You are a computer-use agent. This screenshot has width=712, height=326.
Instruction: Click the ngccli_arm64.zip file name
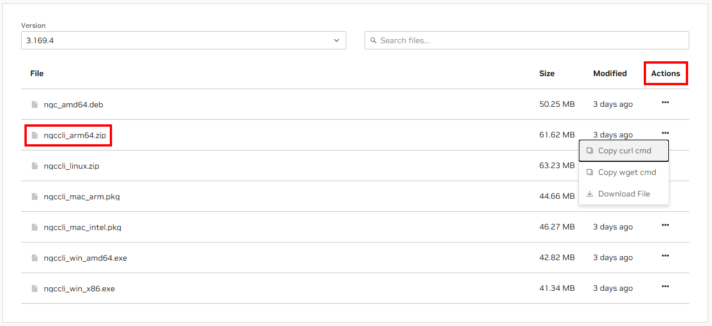tap(74, 135)
